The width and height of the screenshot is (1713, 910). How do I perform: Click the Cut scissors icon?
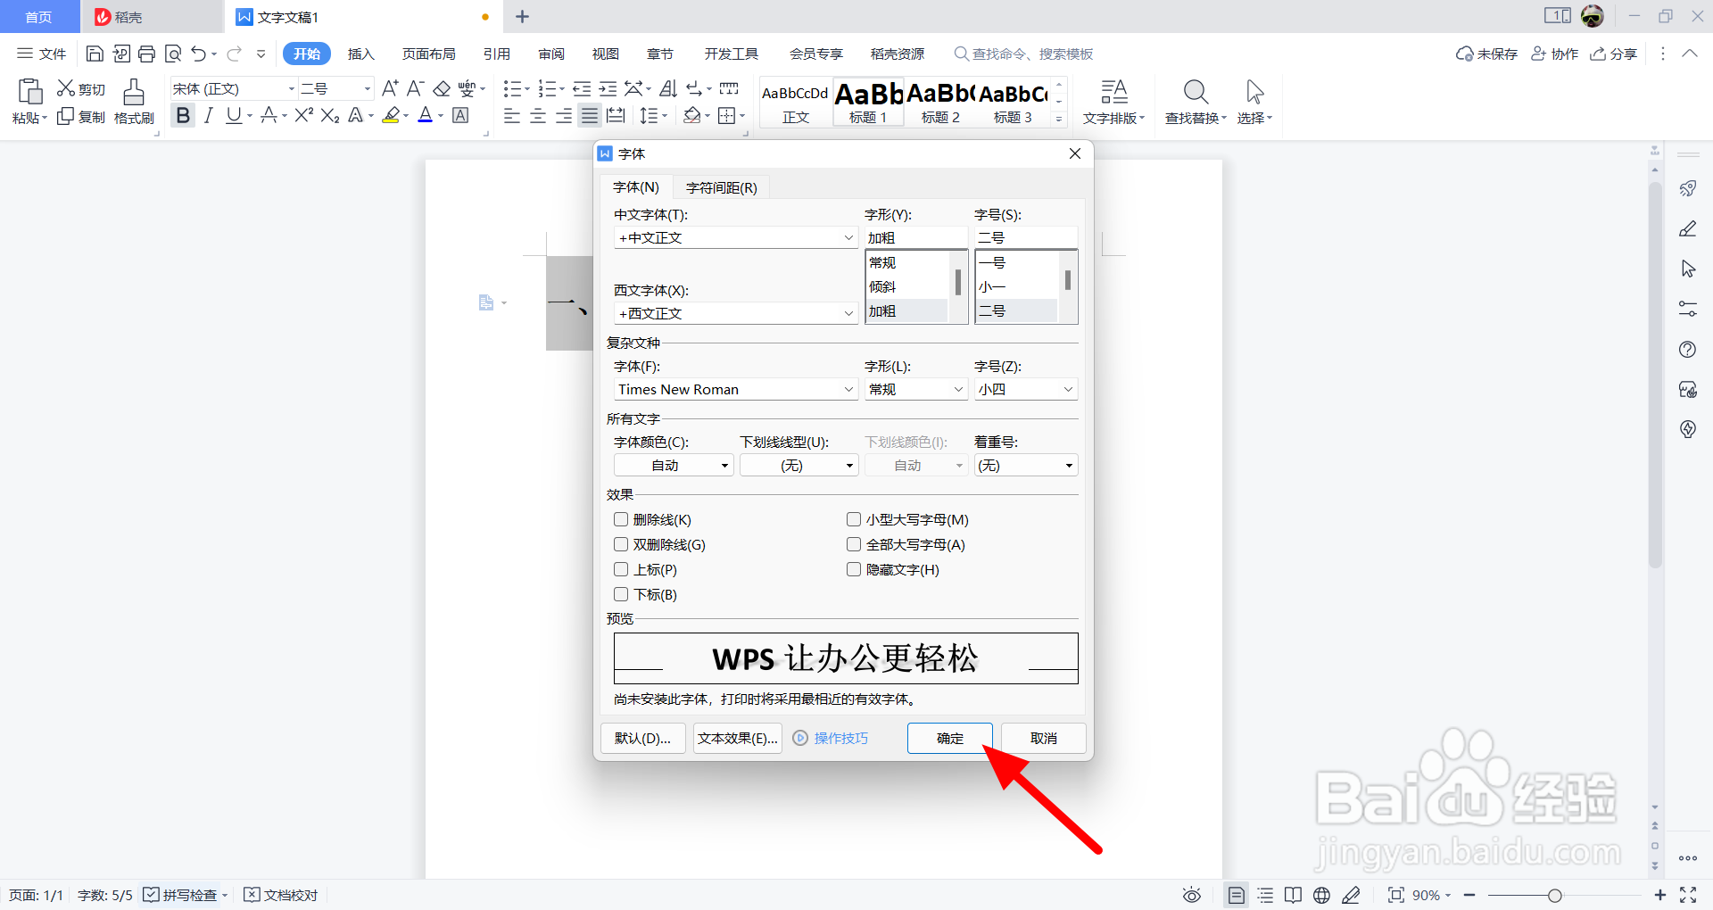(x=66, y=88)
